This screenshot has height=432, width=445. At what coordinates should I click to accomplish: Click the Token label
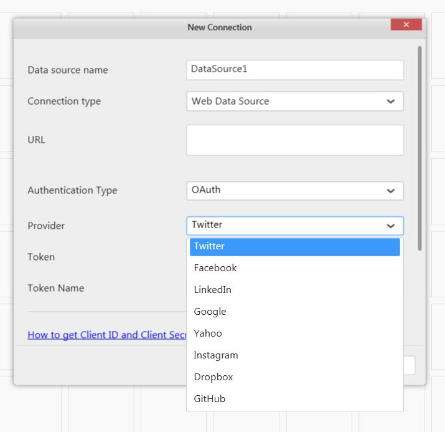41,257
